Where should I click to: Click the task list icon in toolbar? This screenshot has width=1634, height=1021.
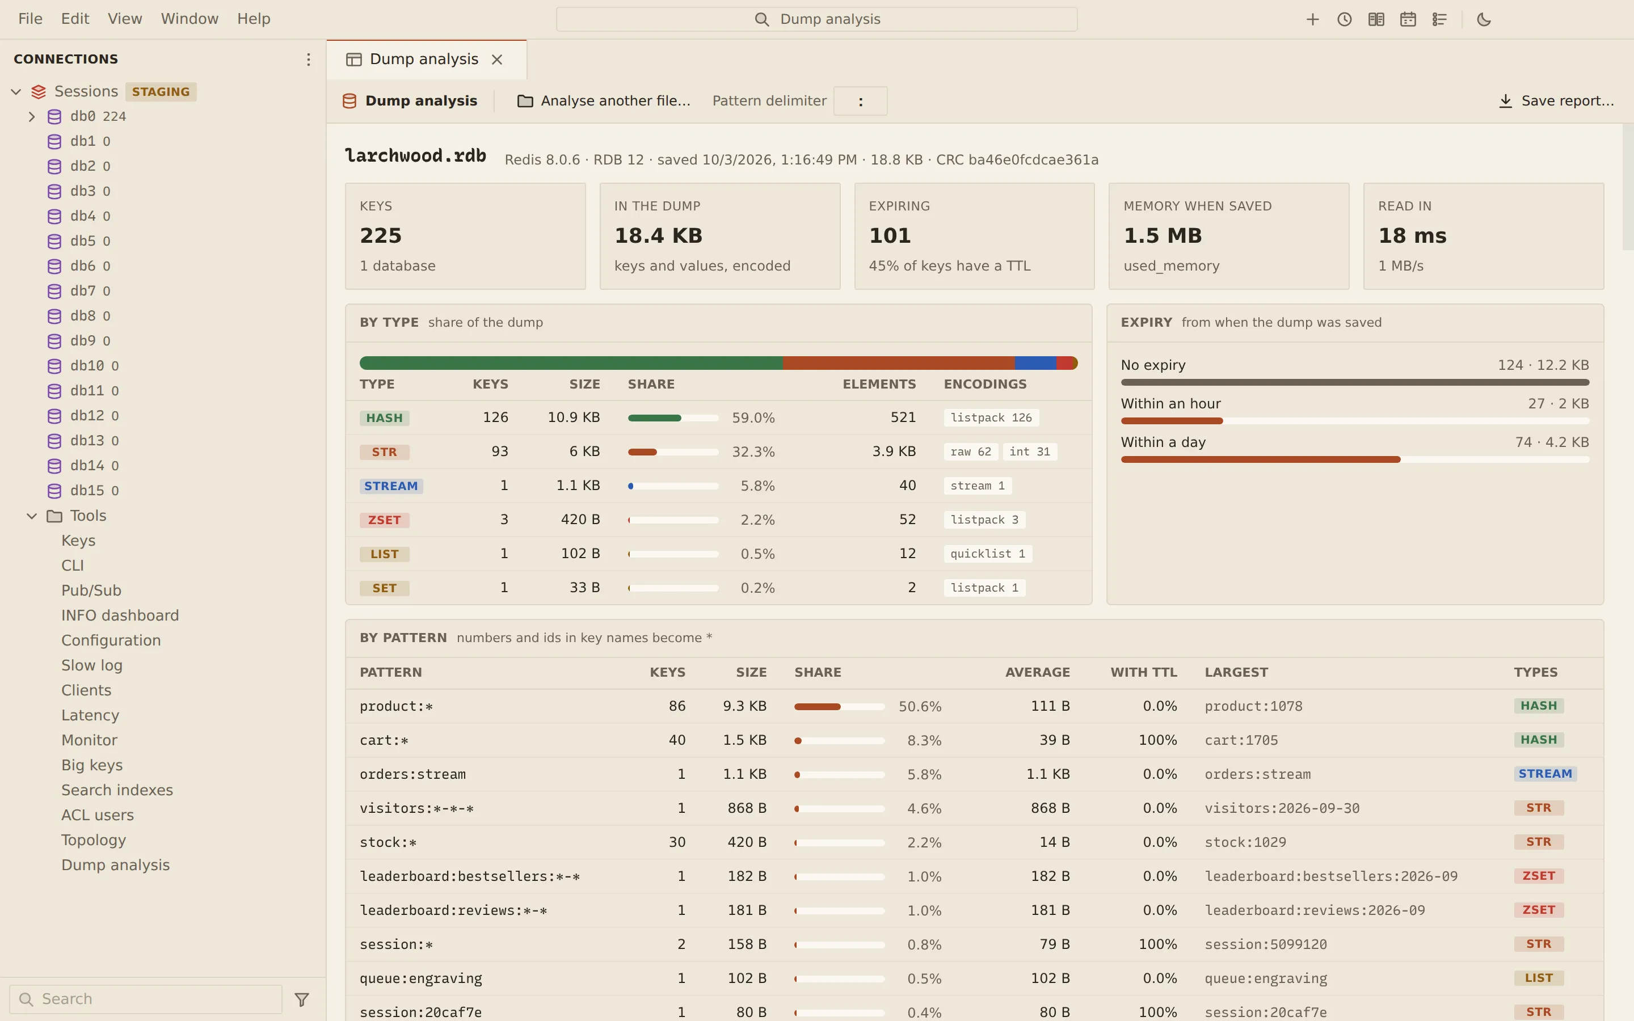[1439, 19]
